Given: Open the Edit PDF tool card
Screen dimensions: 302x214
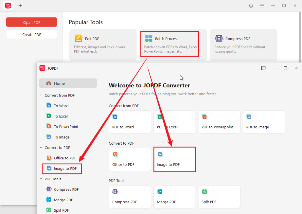Looking at the screenshot, I should click(103, 45).
